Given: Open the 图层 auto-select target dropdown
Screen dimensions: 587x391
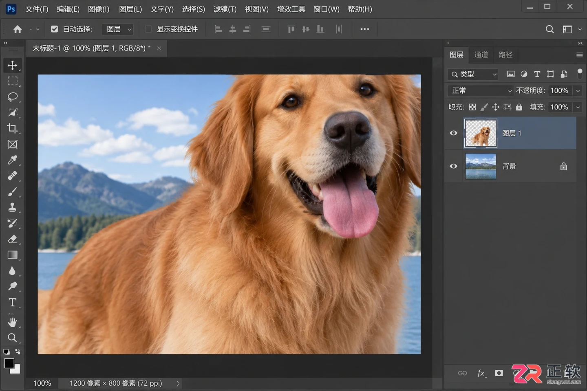Looking at the screenshot, I should point(118,29).
